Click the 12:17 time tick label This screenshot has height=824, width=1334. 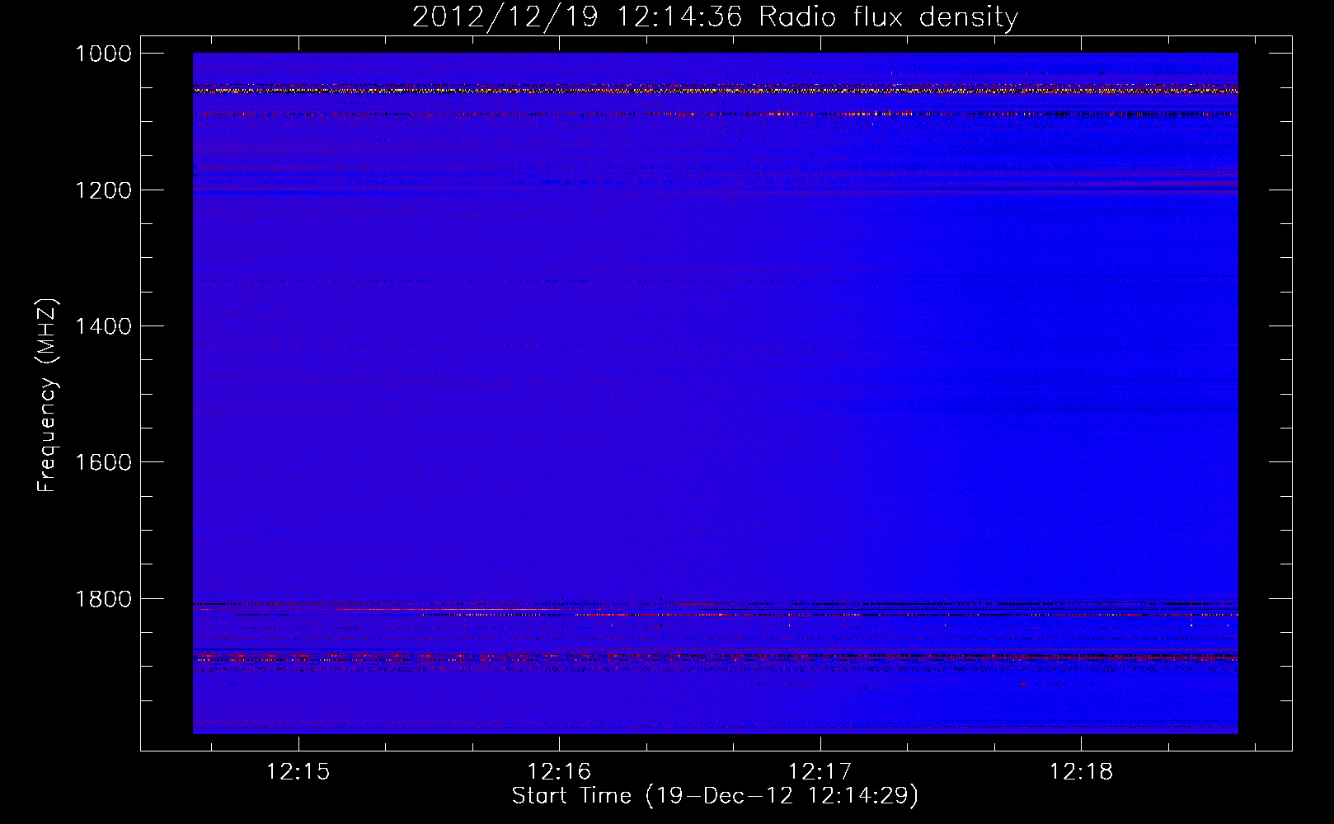coord(820,772)
